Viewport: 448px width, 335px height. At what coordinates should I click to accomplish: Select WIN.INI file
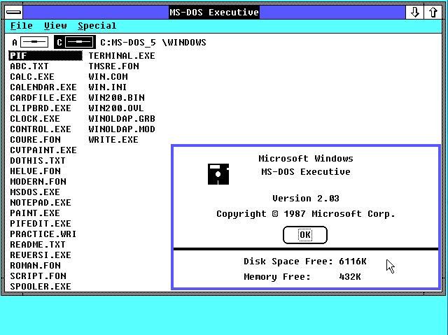click(108, 87)
